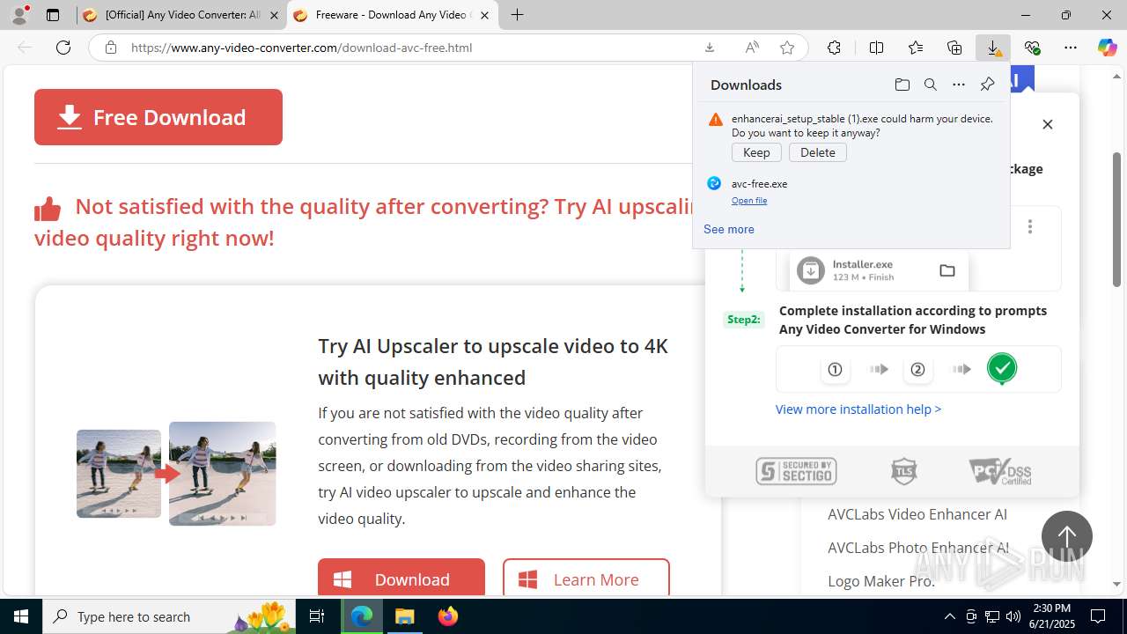This screenshot has width=1127, height=634.
Task: Open the notification center icon
Action: 1098,616
